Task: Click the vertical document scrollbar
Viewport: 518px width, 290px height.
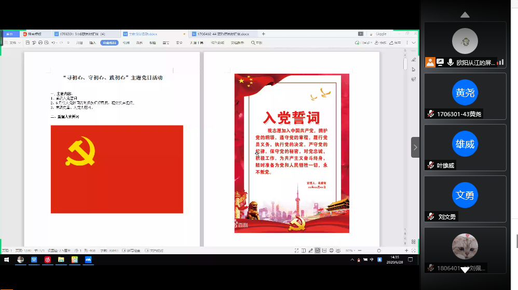Action: (x=405, y=65)
